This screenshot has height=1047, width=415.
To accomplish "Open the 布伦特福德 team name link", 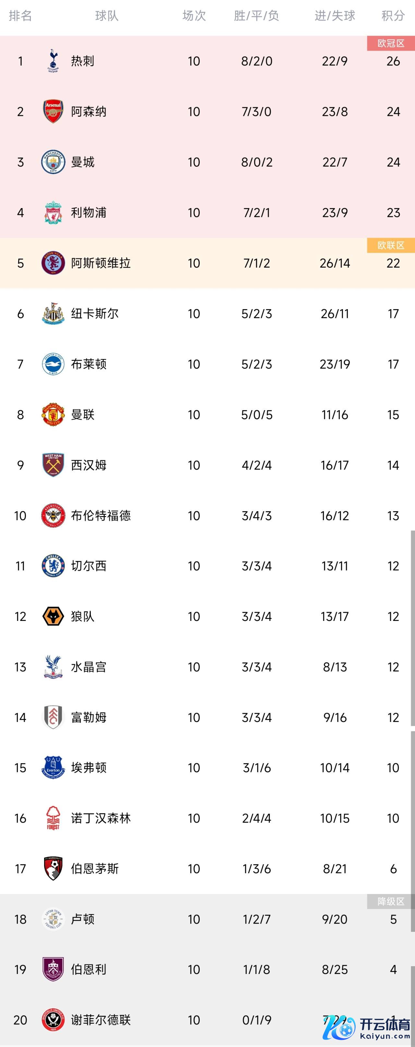I will [x=101, y=515].
